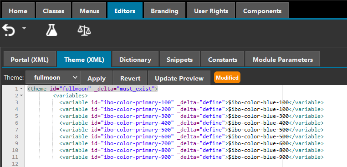347x167 pixels.
Task: Switch to the Home tab
Action: 18,10
